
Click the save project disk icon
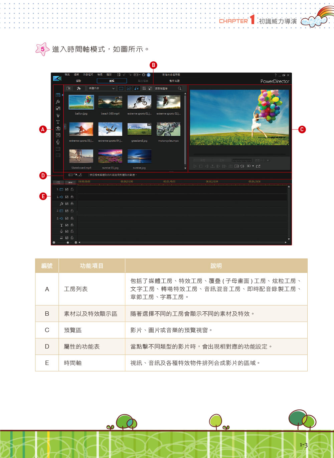click(119, 75)
